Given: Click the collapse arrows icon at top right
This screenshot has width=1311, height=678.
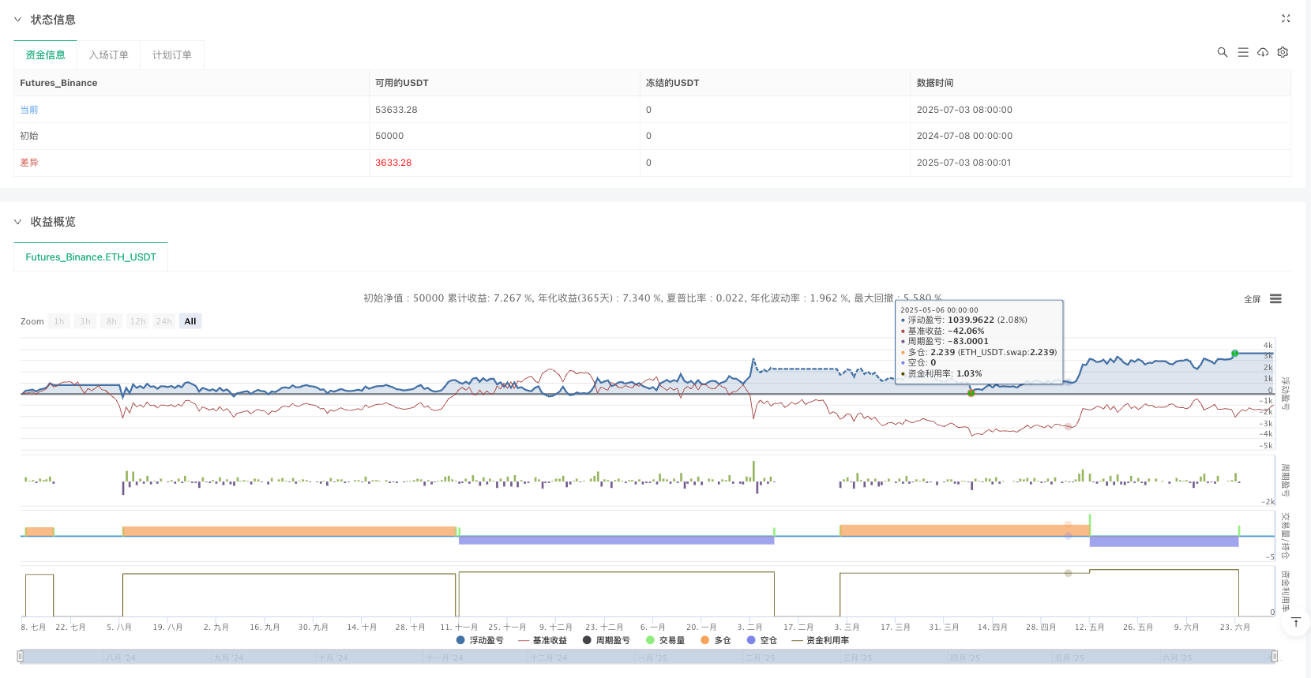Looking at the screenshot, I should [1285, 19].
